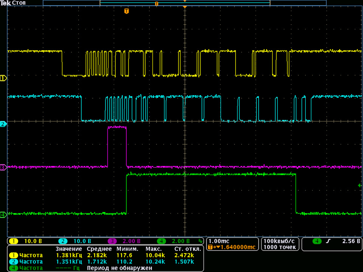This screenshot has height=272, width=363.
Task: Select the cyan channel 2 ground marker
Action: [x=3, y=124]
